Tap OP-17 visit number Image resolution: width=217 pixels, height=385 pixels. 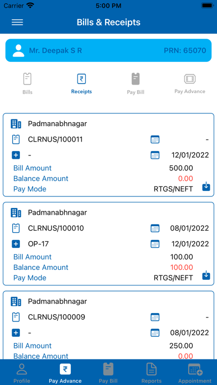pyautogui.click(x=38, y=244)
